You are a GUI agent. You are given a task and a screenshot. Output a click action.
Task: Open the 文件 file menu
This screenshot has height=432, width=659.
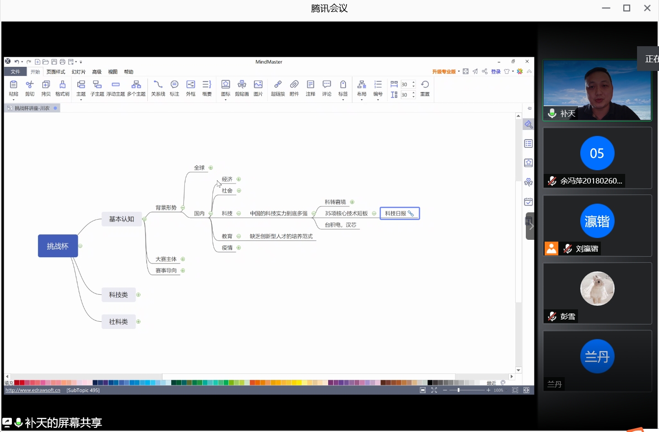click(16, 72)
